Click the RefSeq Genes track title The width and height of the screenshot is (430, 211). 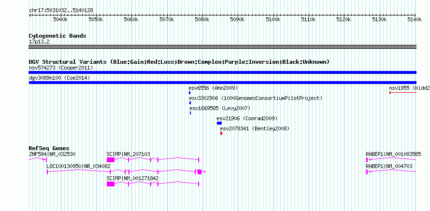(49, 149)
